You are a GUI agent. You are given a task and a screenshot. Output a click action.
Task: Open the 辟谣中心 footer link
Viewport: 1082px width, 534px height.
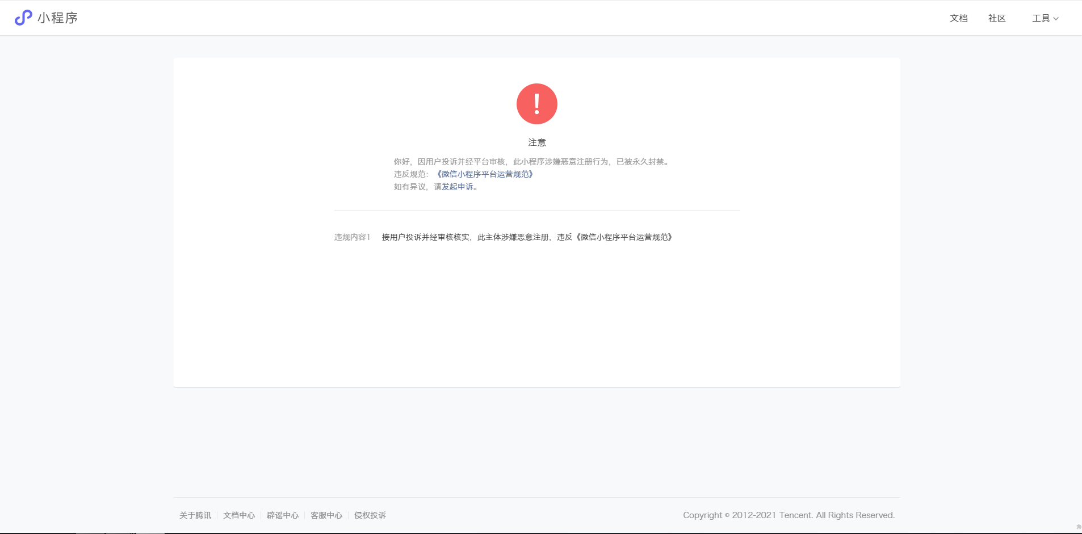click(283, 515)
